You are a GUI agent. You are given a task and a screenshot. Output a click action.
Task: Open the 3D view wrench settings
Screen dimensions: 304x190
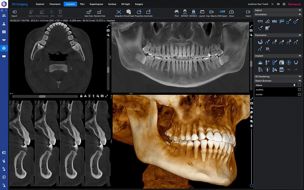pos(251,108)
